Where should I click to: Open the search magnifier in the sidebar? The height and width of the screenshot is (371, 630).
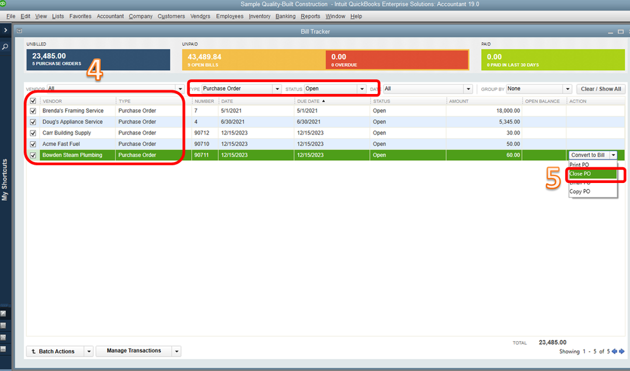[5, 47]
